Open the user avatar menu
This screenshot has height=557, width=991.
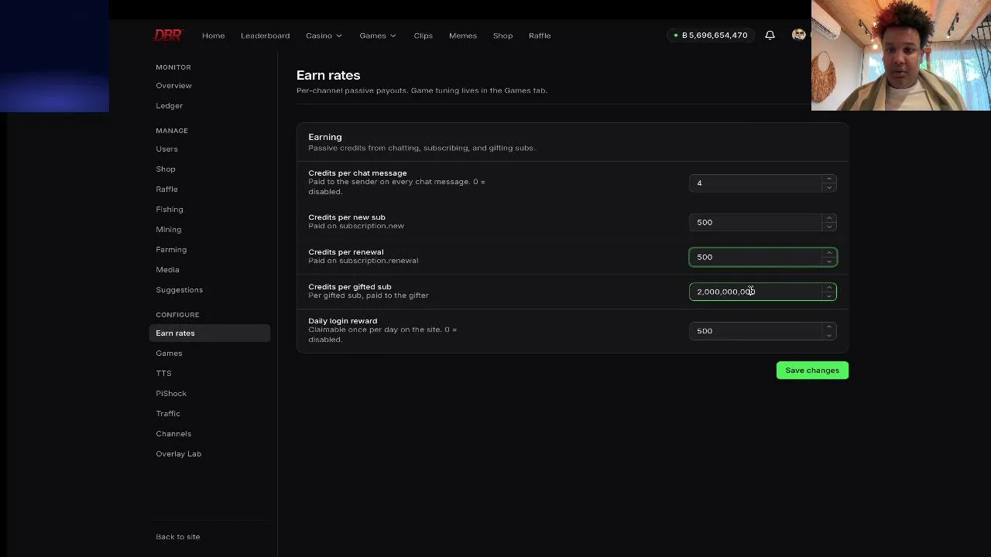799,35
